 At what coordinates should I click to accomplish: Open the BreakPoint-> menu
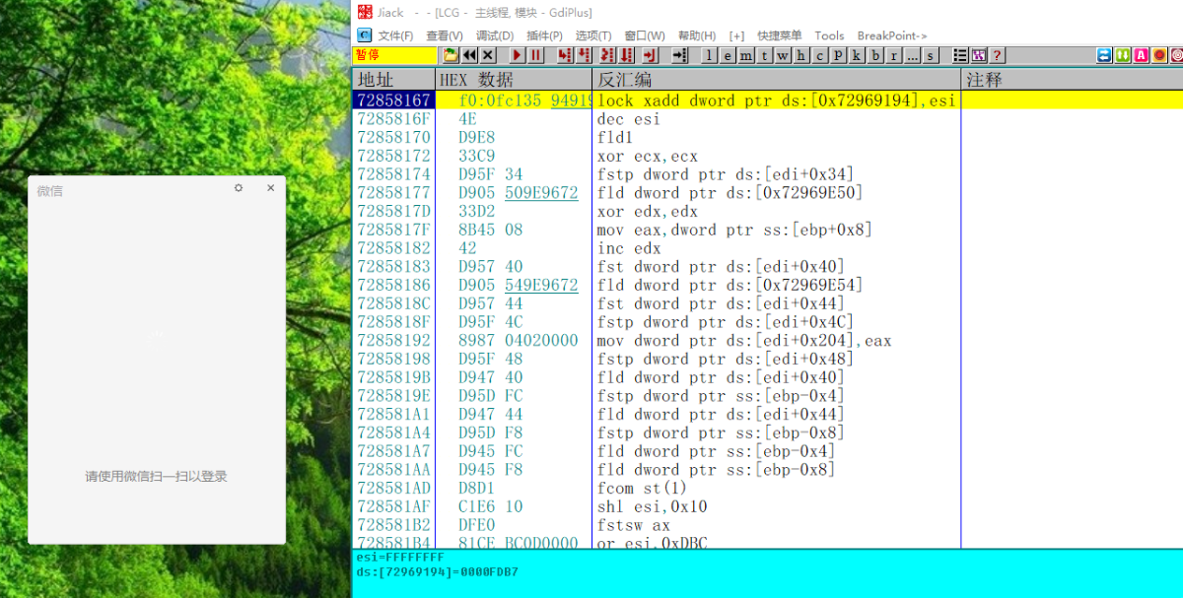pos(892,35)
